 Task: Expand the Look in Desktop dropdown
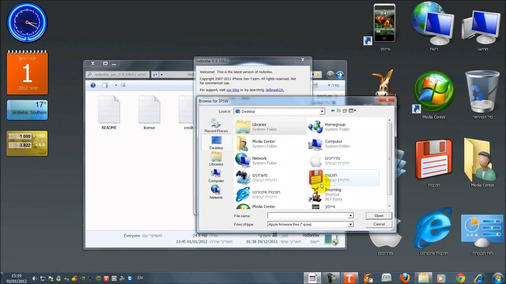[322, 112]
